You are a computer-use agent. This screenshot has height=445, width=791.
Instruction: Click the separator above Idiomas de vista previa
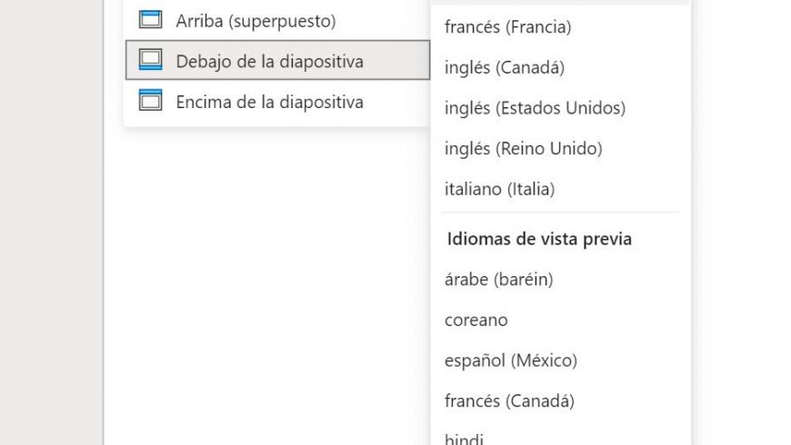[x=560, y=213]
